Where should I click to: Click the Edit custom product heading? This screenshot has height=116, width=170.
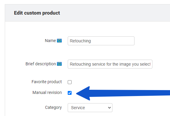37,13
